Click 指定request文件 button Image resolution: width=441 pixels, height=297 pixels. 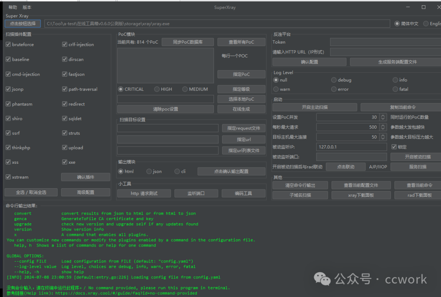pyautogui.click(x=243, y=128)
